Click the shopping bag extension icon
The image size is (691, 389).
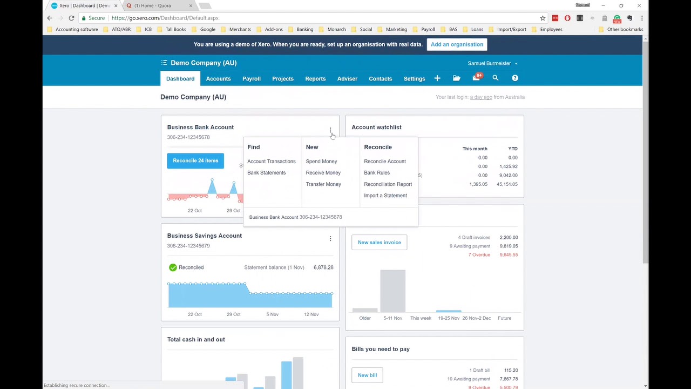point(605,18)
